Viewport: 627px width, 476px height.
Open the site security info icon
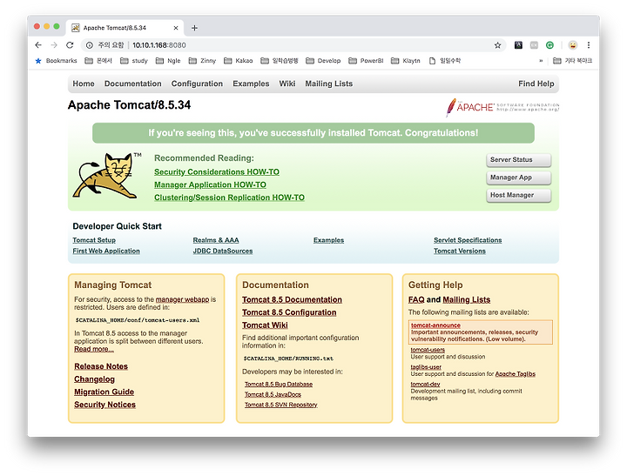[x=90, y=45]
